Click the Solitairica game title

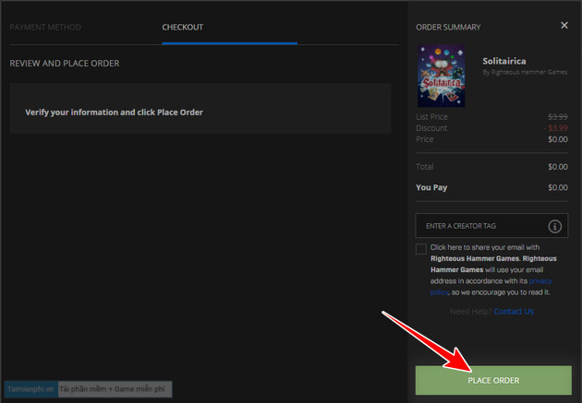[504, 61]
